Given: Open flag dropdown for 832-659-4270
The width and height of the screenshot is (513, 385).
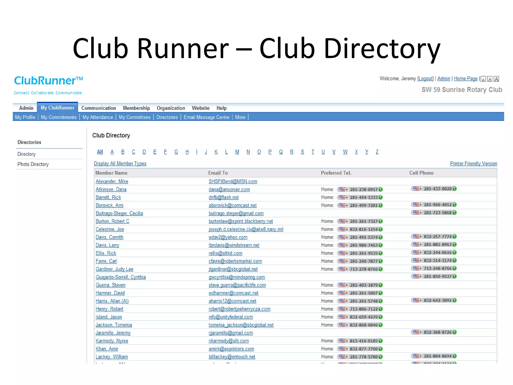Looking at the screenshot, I should (343, 317).
